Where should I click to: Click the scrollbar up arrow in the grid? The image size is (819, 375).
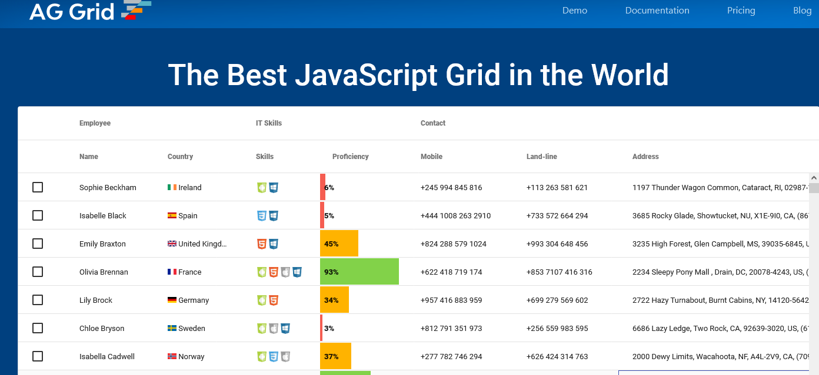coord(814,178)
